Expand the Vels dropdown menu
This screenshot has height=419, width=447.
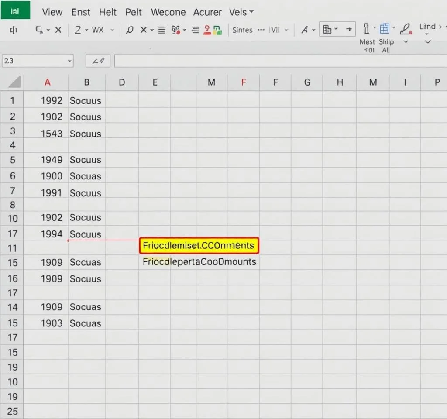[x=241, y=12]
